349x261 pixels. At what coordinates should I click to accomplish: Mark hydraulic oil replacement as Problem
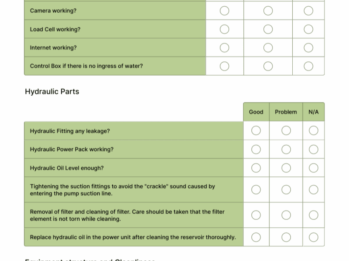click(x=286, y=237)
